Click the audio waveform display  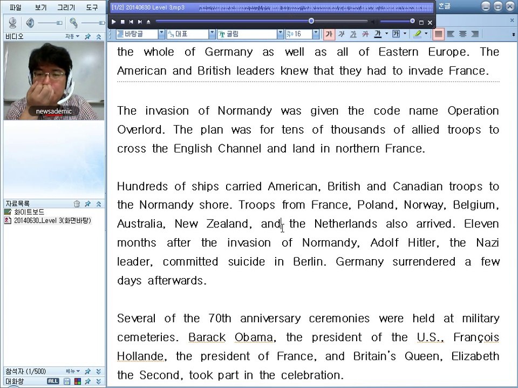(x=316, y=8)
